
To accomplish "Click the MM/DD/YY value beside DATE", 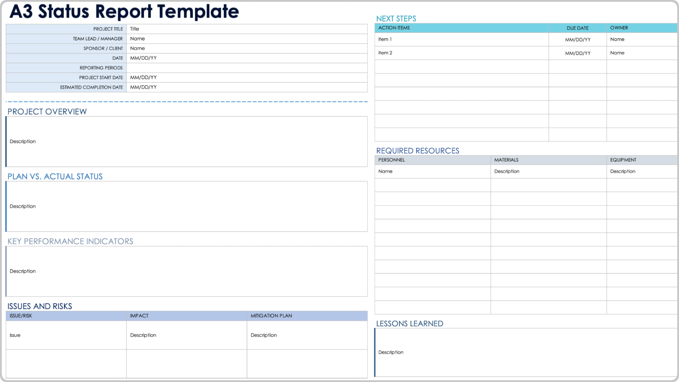I will (x=247, y=58).
